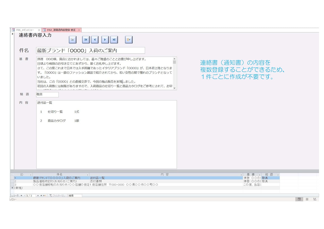Click first-record arrow in bottom record navigator
This screenshot has width=324, height=229.
(x=21, y=196)
